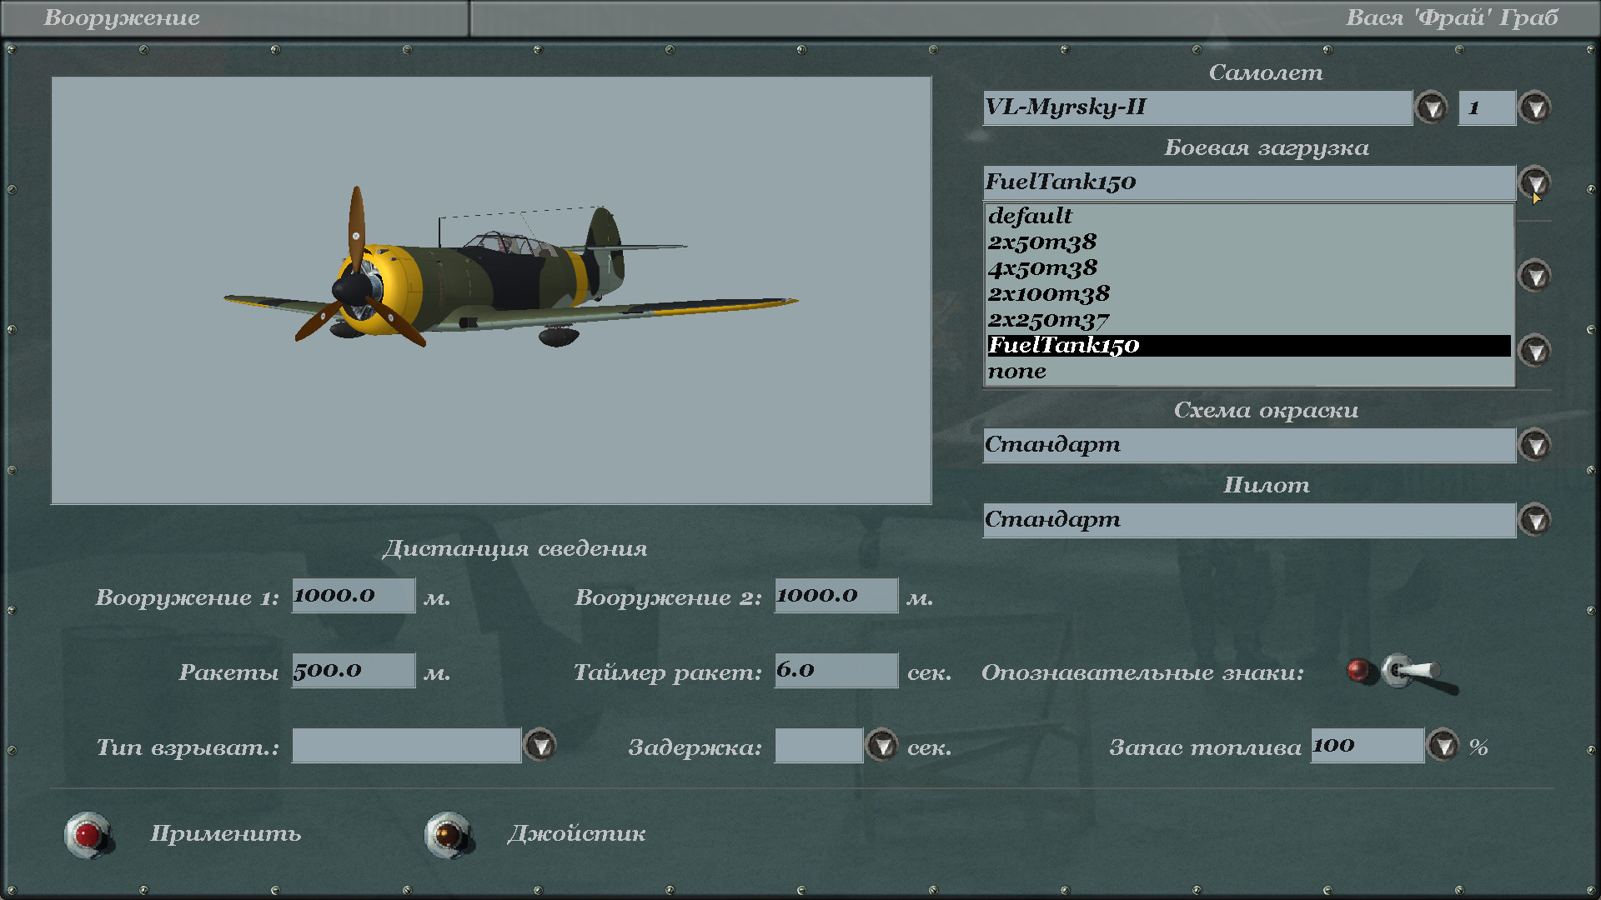
Task: Select 2x250m37 loadout in the list
Action: 1049,320
